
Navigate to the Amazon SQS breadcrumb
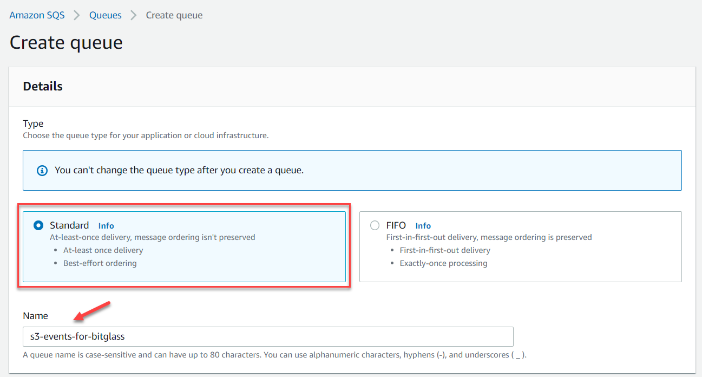[x=36, y=15]
